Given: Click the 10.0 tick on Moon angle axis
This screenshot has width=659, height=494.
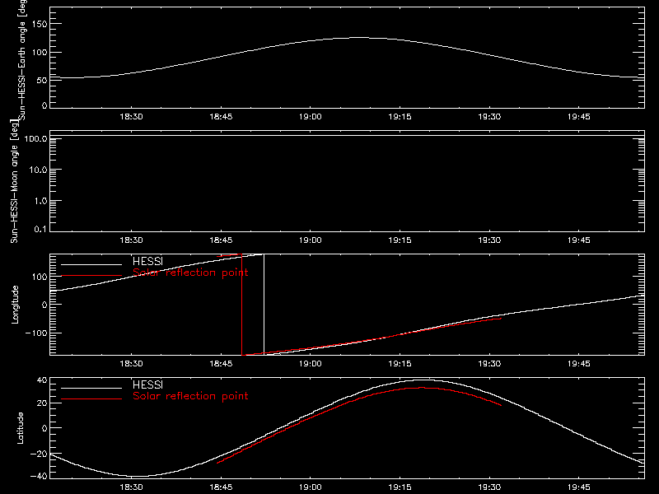Looking at the screenshot, I should (38, 170).
